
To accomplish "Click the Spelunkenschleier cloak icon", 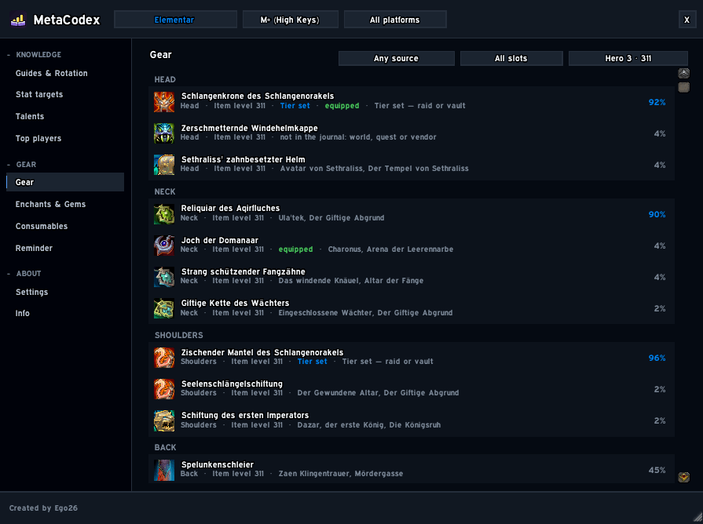I will tap(164, 470).
